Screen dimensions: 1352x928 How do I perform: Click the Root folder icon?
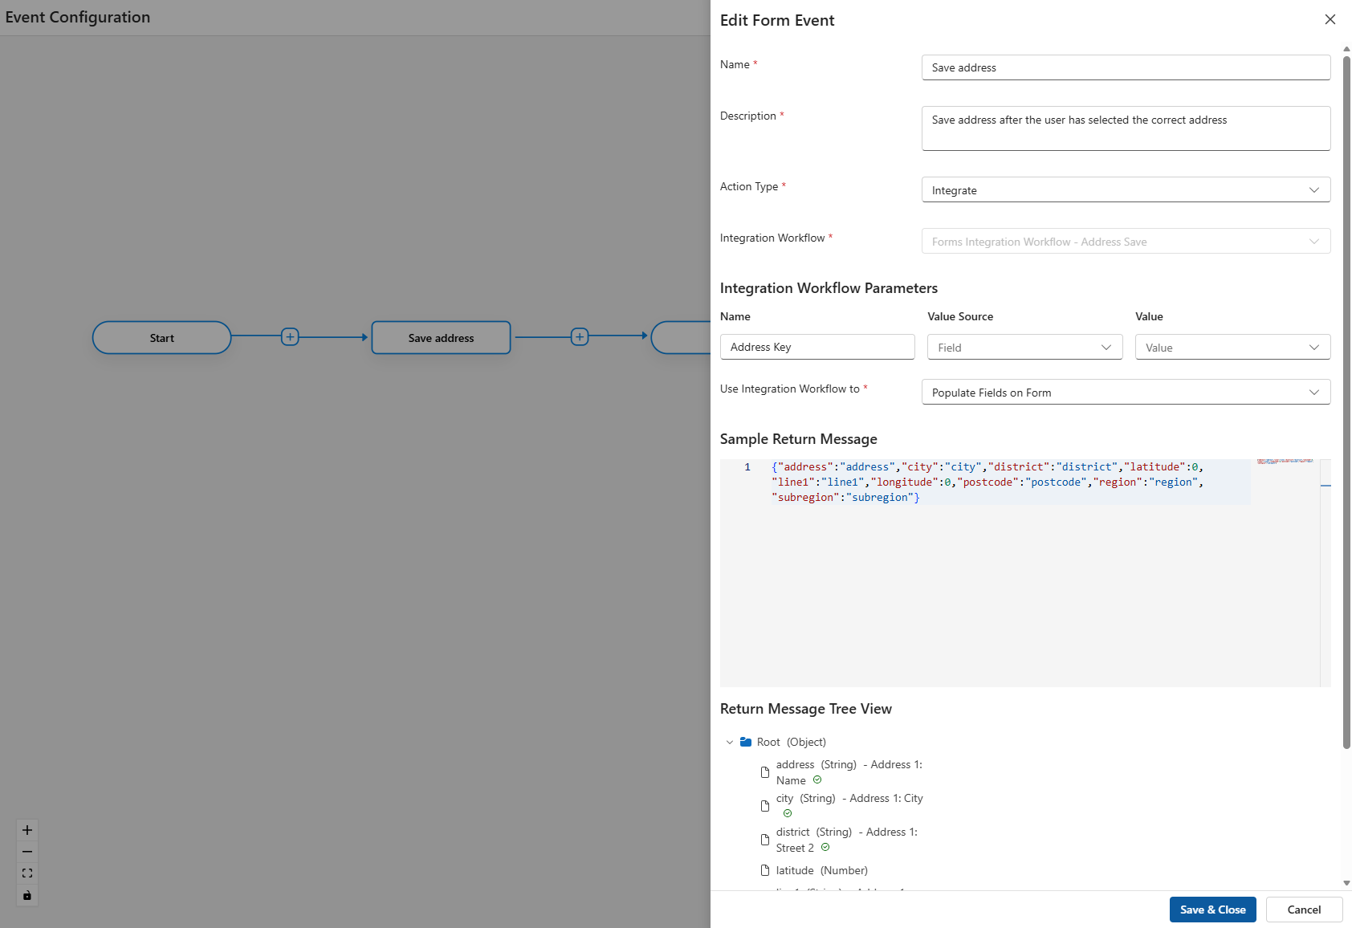(x=746, y=742)
